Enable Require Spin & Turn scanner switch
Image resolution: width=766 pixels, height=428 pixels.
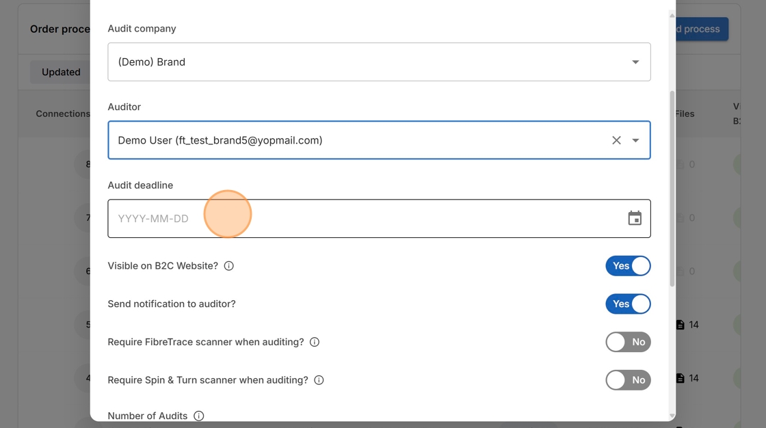(629, 380)
